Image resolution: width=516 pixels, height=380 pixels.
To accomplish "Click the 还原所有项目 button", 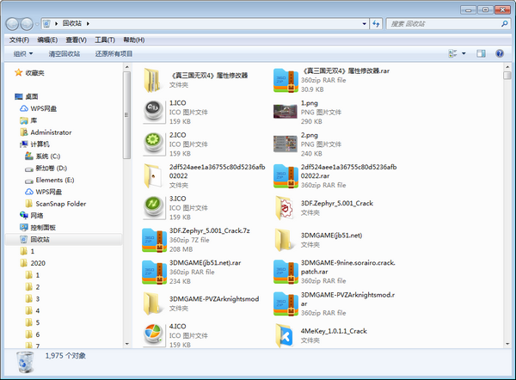I will coord(114,53).
